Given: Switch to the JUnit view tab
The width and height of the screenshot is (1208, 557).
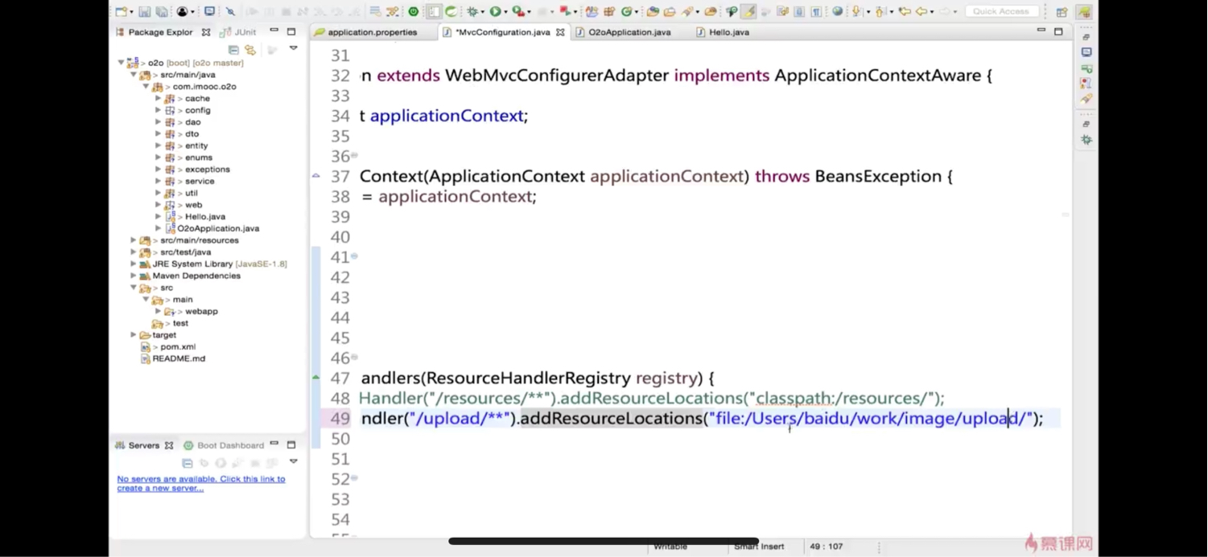Looking at the screenshot, I should pos(239,32).
